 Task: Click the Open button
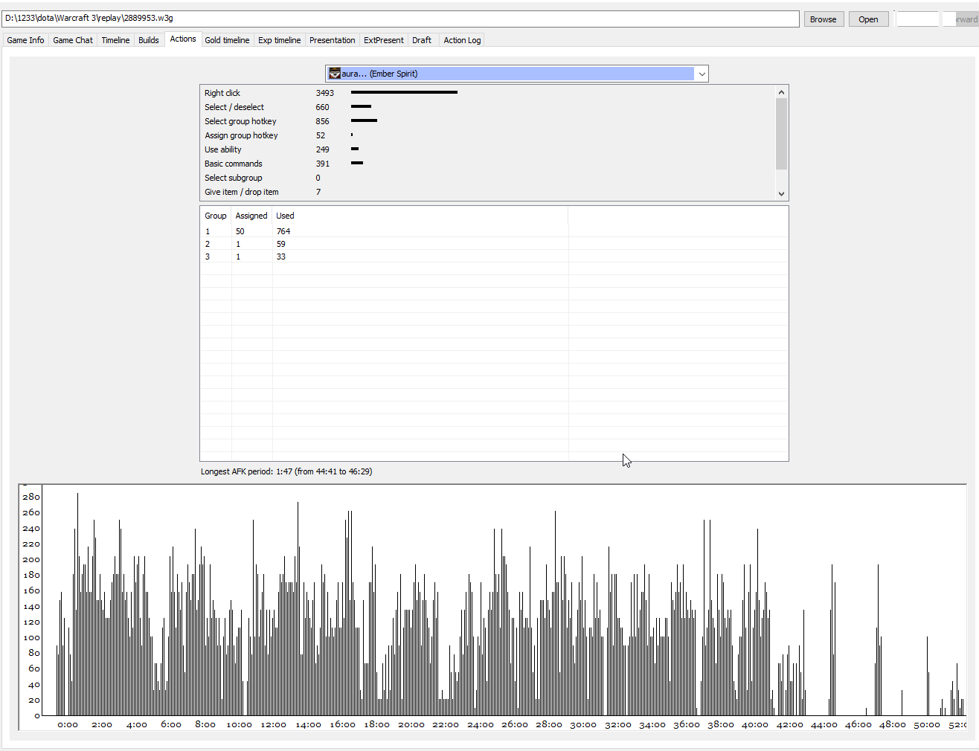868,19
